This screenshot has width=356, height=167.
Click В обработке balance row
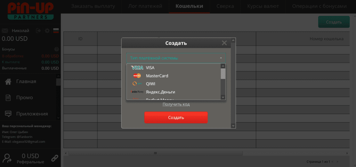click(x=31, y=56)
